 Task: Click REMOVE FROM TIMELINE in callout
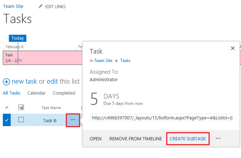(135, 139)
